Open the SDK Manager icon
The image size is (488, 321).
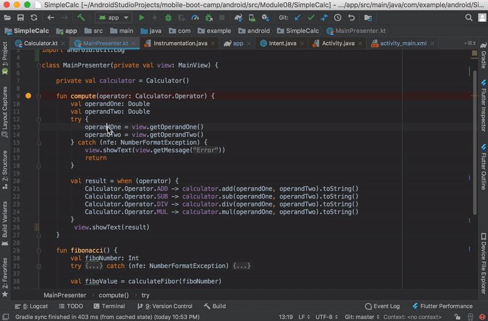[265, 18]
